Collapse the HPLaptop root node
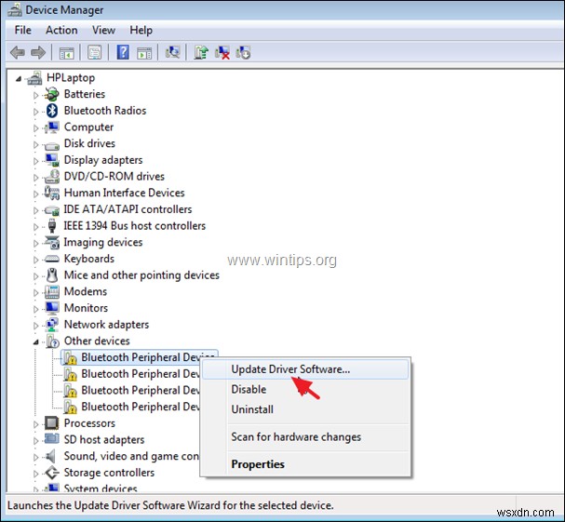The width and height of the screenshot is (565, 522). (19, 78)
